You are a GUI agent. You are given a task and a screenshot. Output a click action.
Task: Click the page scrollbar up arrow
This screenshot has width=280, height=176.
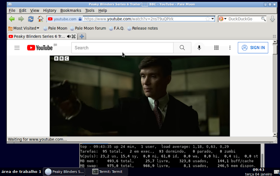coord(275,42)
